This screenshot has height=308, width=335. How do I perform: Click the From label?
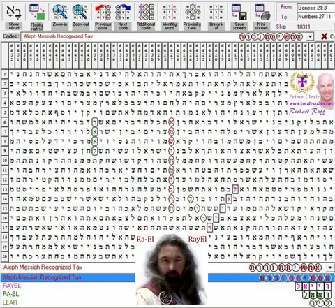286,7
